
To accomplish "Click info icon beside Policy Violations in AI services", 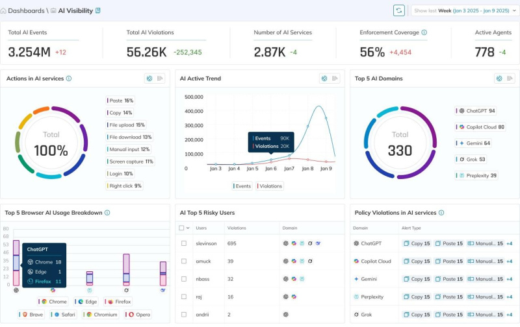I will pyautogui.click(x=441, y=212).
